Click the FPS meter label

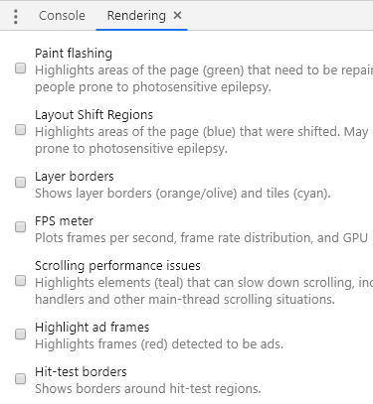pos(64,221)
